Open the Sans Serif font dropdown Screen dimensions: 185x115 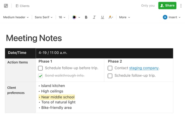pos(44,17)
